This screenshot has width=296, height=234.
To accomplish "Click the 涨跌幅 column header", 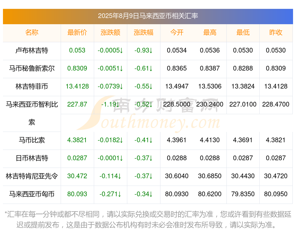I will [144, 32].
